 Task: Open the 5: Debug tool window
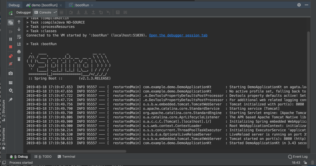19,157
